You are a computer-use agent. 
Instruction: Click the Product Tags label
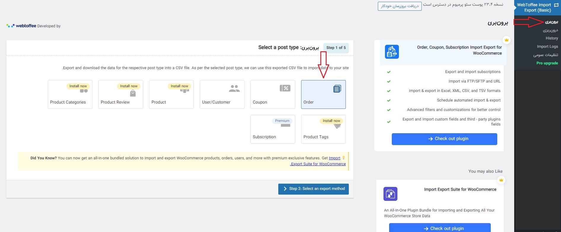tap(316, 137)
